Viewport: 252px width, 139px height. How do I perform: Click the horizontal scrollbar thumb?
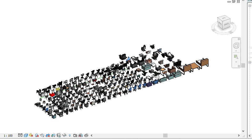click(165, 135)
